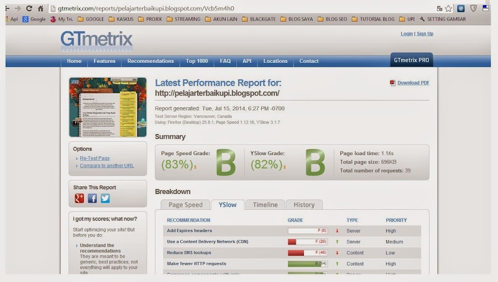The image size is (498, 282).
Task: Click the translate icon in address bar
Action: 439,9
